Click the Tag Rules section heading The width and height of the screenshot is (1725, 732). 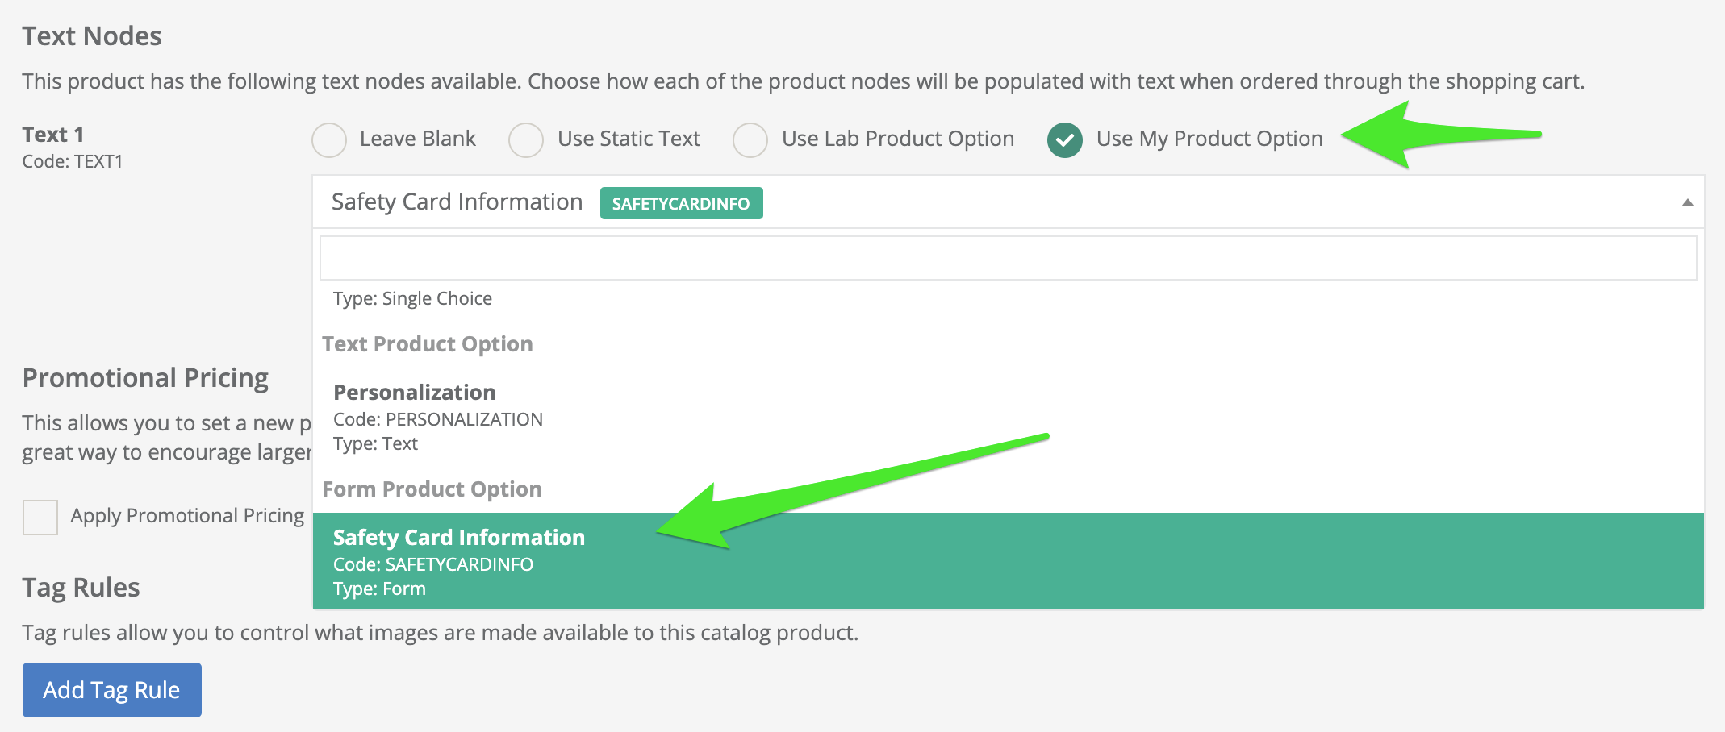(81, 588)
